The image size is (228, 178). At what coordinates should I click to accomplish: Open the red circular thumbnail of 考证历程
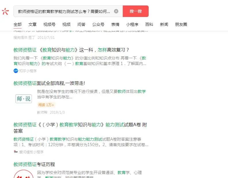coord(24,174)
